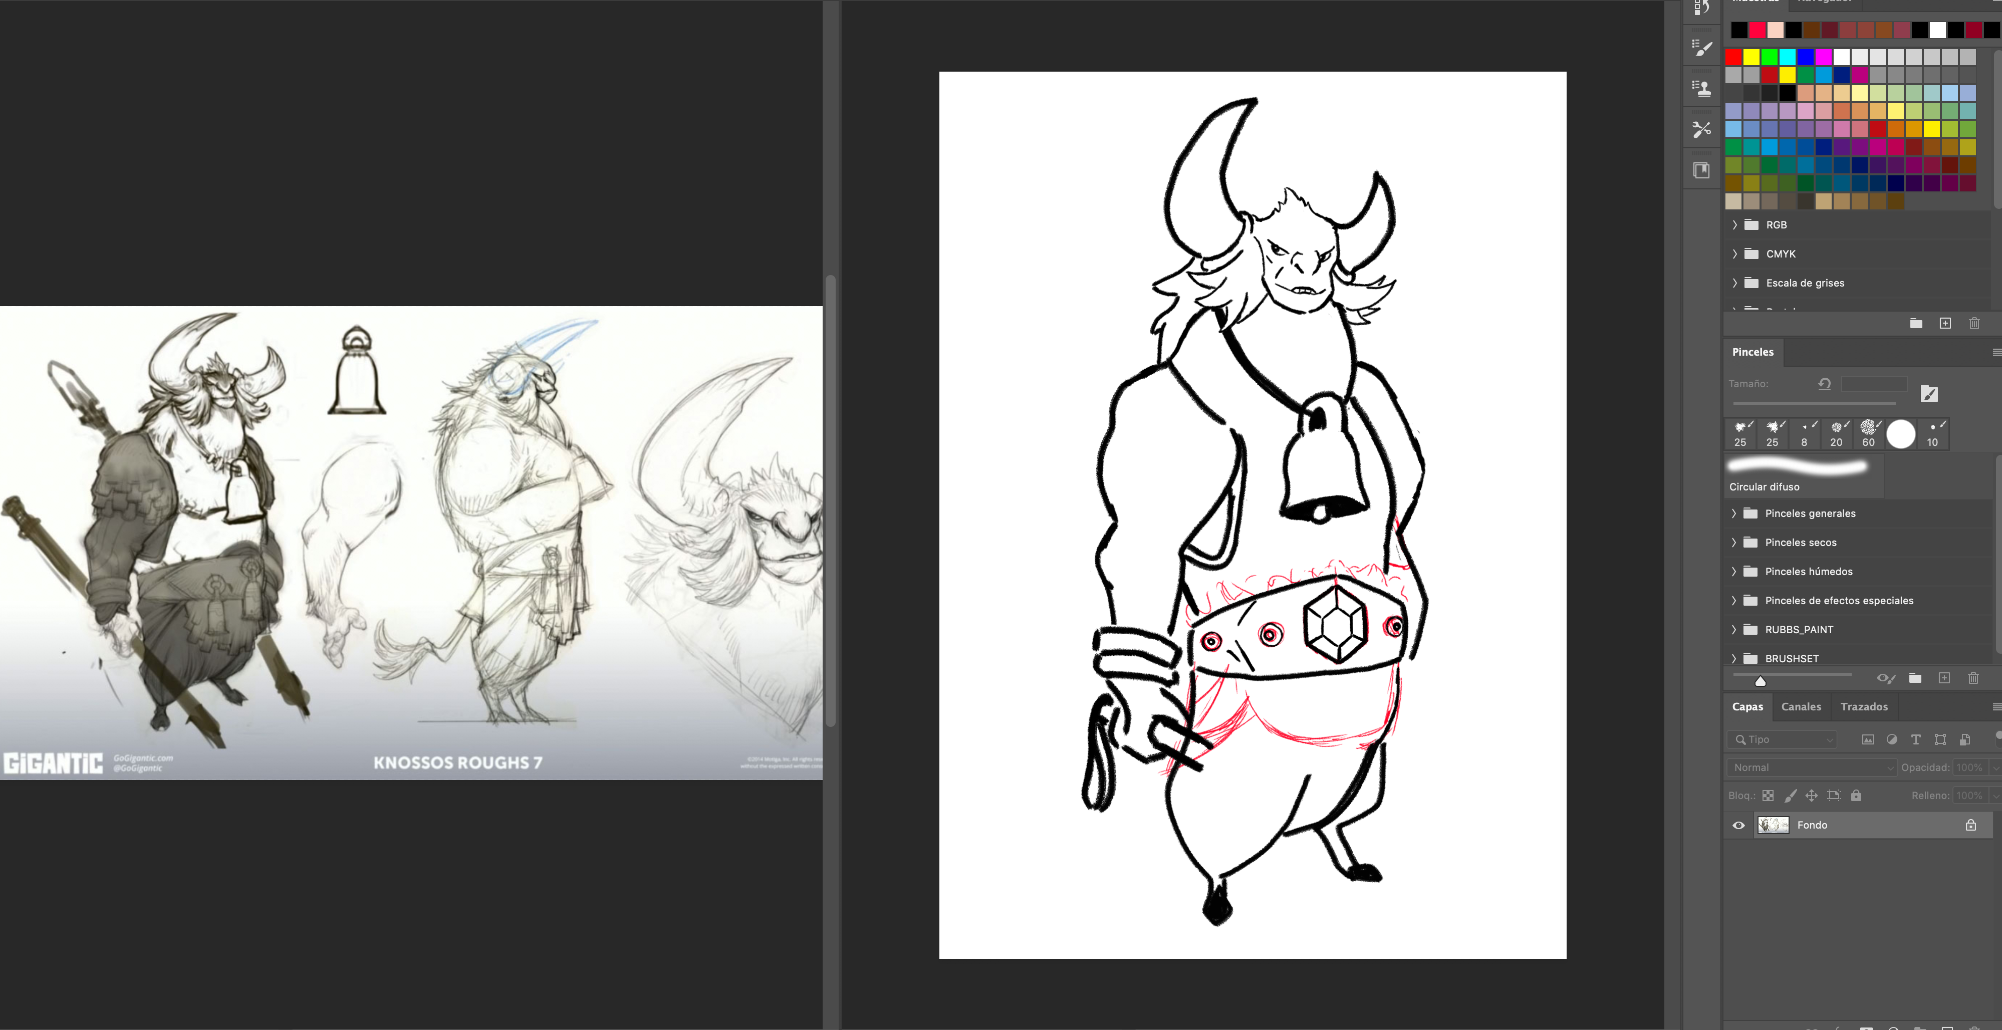Click the Opacidad 100% value field
The width and height of the screenshot is (2002, 1030).
pos(1970,768)
